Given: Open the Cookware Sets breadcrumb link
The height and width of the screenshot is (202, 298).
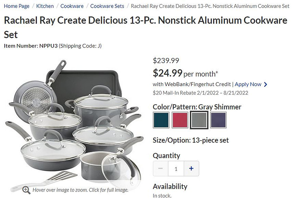Looking at the screenshot, I should point(107,6).
